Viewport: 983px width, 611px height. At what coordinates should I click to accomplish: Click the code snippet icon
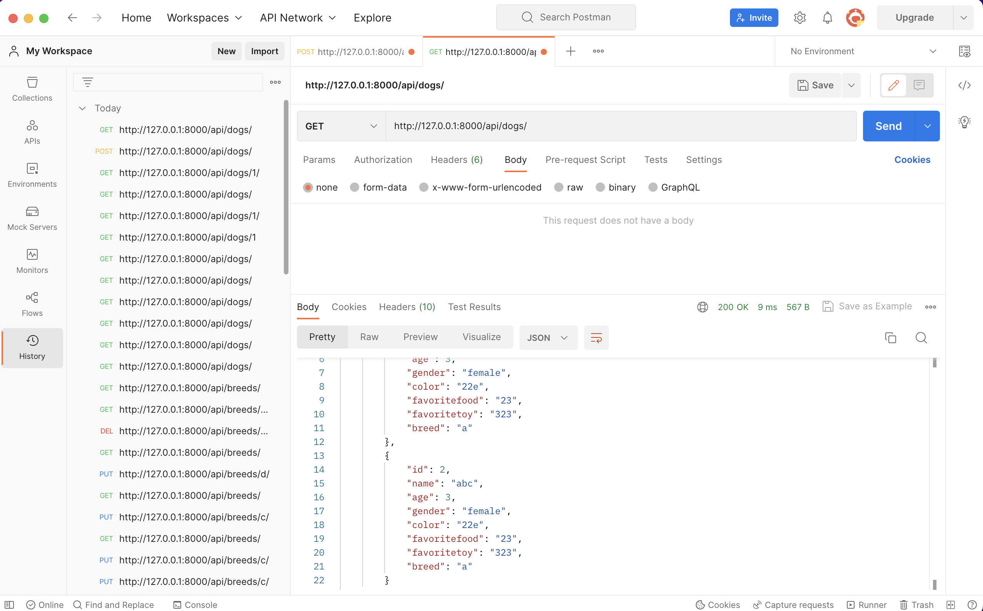pos(965,85)
